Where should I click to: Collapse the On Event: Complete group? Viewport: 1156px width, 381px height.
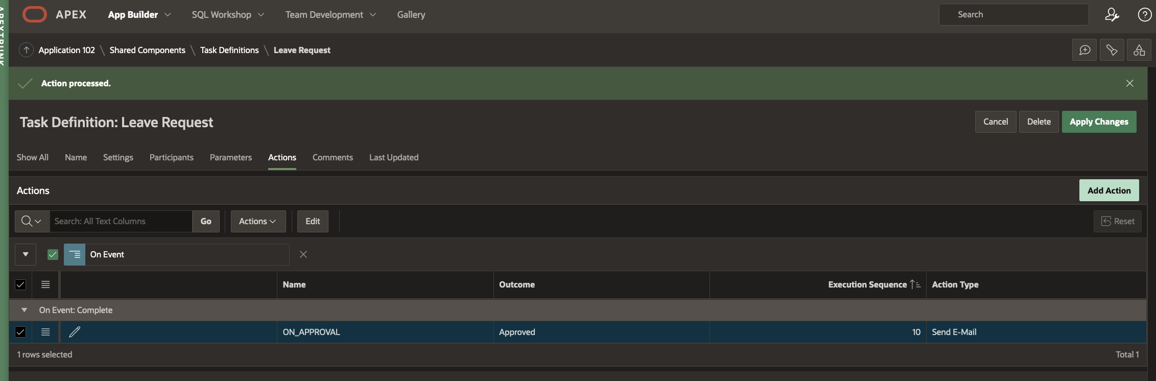tap(24, 310)
